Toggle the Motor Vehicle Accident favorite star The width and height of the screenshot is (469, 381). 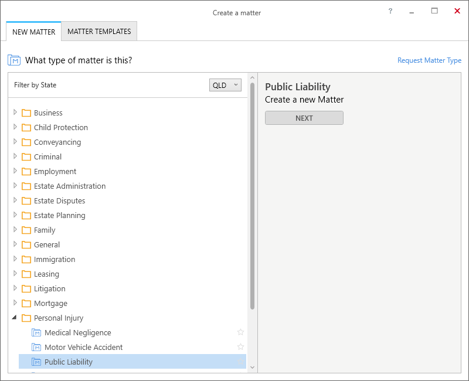240,346
